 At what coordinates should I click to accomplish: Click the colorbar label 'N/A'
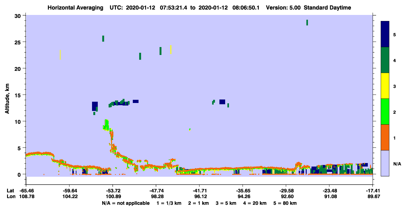397,164
